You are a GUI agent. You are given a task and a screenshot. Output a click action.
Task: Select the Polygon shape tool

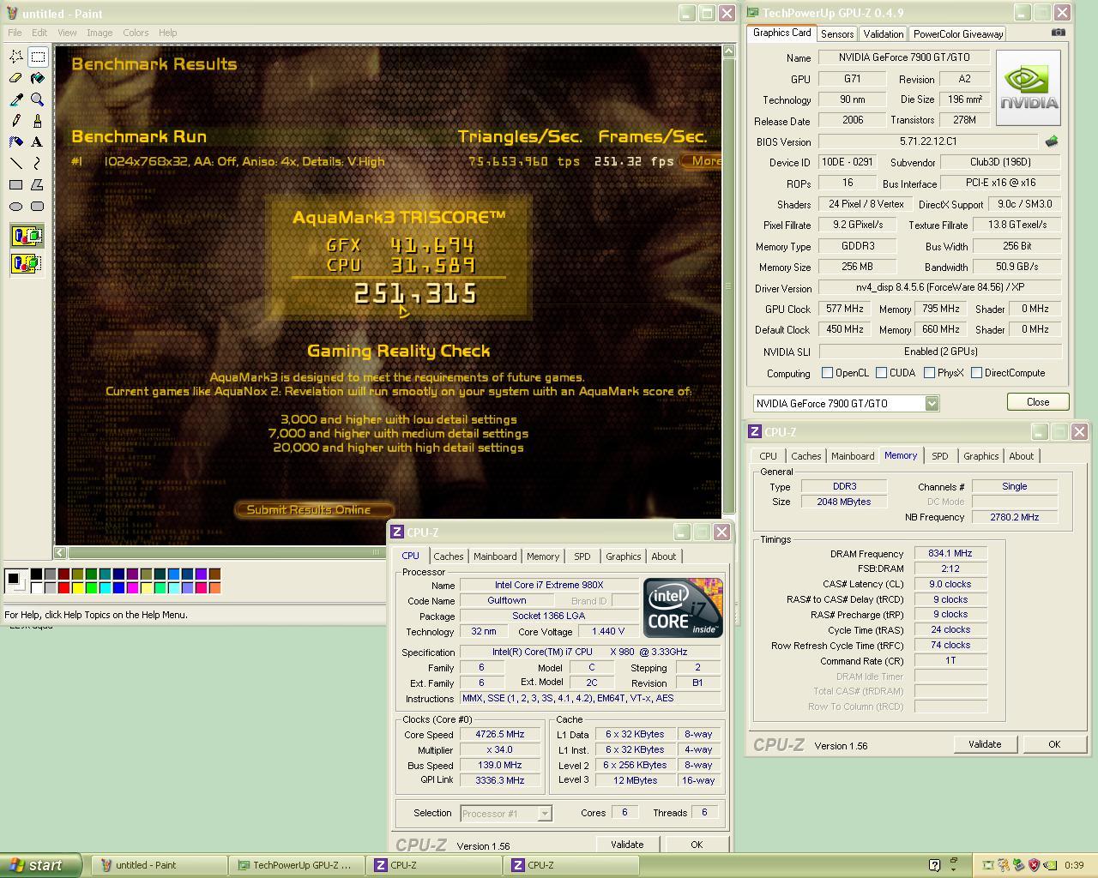pos(38,184)
